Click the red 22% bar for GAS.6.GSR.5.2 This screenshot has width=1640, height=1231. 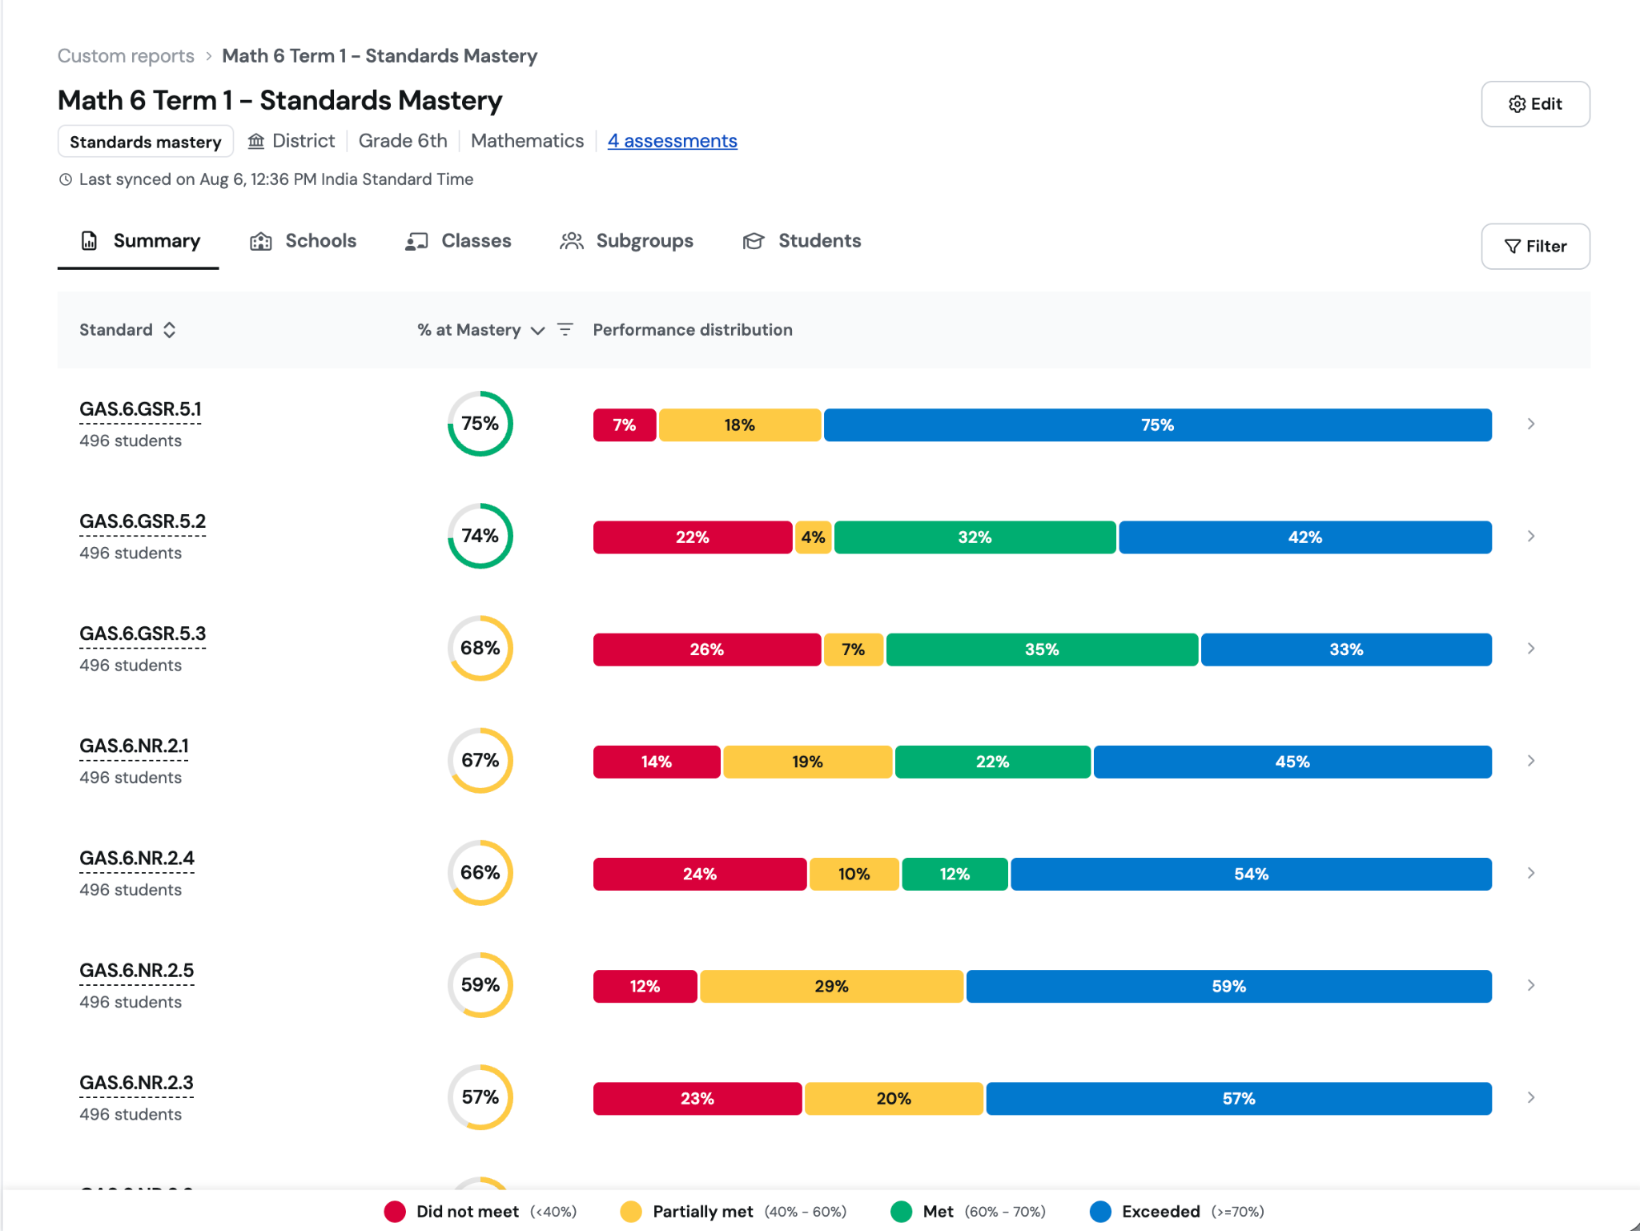(x=693, y=537)
